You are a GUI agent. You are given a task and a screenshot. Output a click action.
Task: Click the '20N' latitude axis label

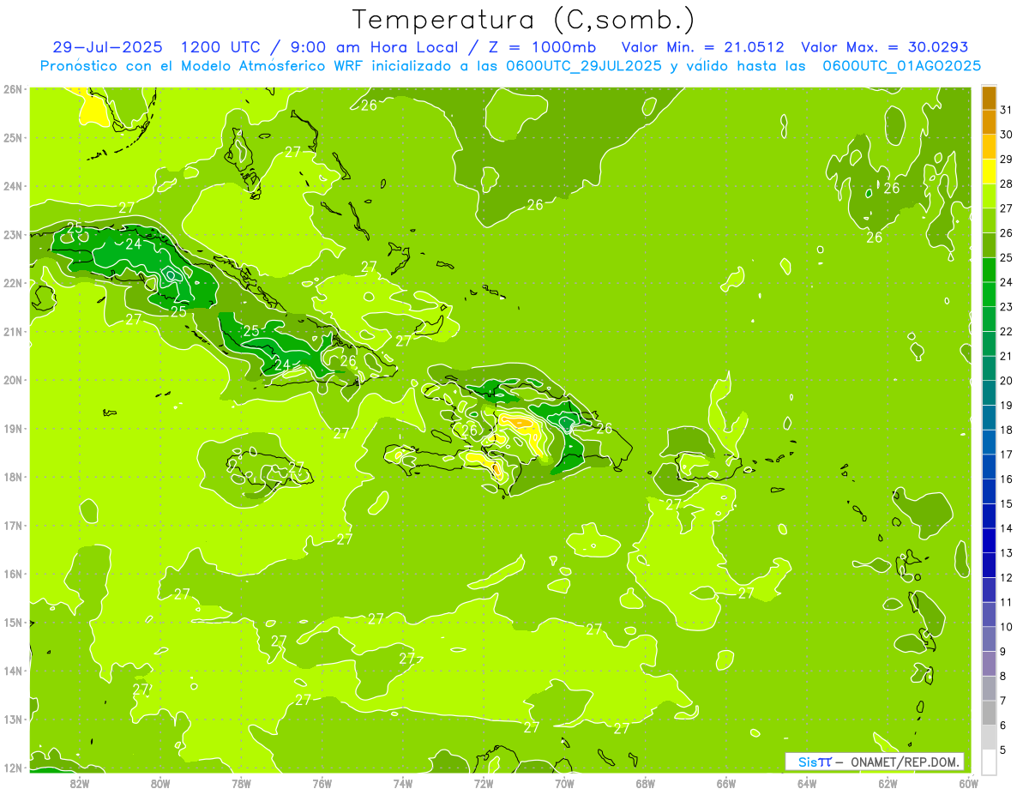(x=13, y=380)
